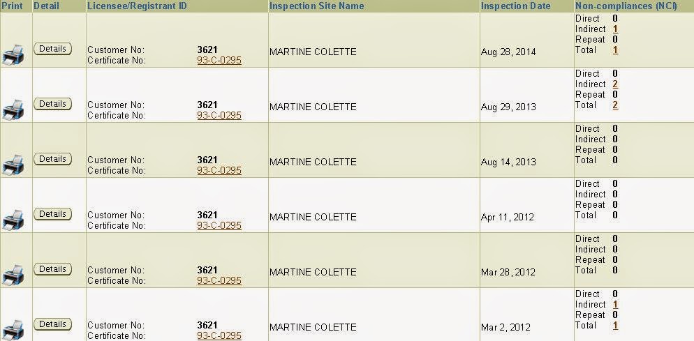Click Total 2 link for Aug 29, 2013
The image size is (694, 341).
[x=615, y=105]
